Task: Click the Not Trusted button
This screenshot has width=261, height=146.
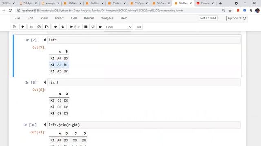Action: (208, 18)
